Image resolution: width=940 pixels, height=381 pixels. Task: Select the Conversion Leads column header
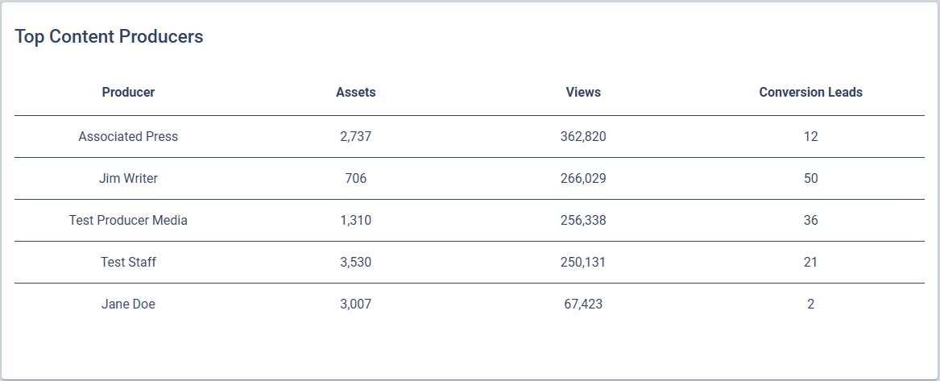point(810,93)
